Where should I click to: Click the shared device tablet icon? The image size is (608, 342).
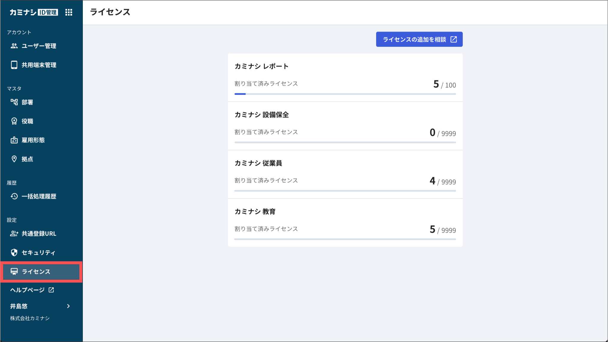coord(14,65)
